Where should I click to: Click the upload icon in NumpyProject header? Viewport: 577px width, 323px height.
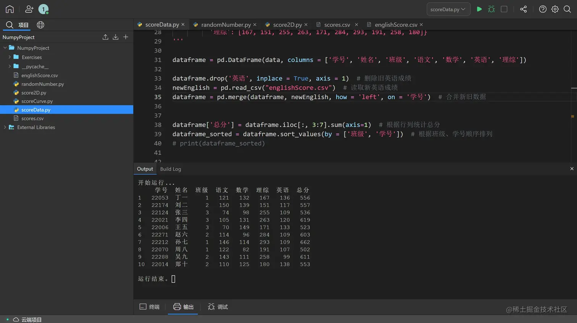point(105,37)
